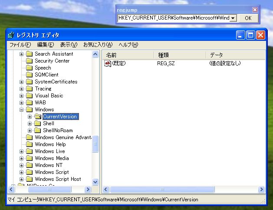Click the registry editor title bar icon
The width and height of the screenshot is (273, 210).
tap(11, 35)
